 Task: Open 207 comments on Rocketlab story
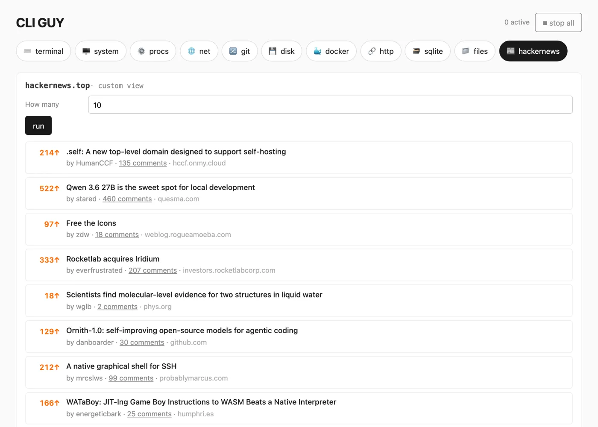152,270
